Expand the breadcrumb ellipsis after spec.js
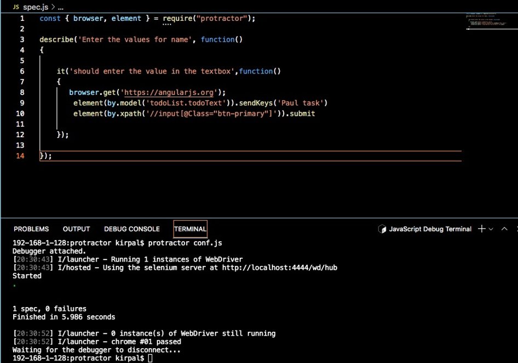Screen dimensions: 518x363 click(x=60, y=8)
